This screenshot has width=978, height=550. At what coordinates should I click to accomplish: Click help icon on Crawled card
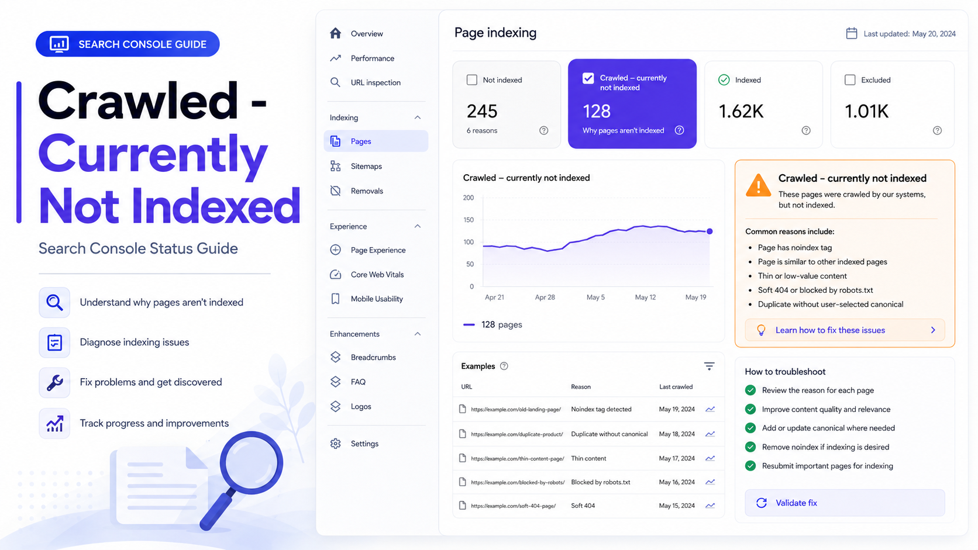click(679, 130)
